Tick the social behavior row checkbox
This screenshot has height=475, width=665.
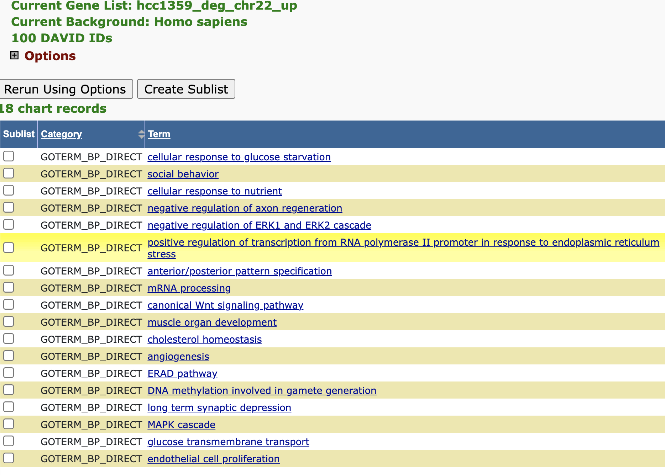[x=9, y=174]
